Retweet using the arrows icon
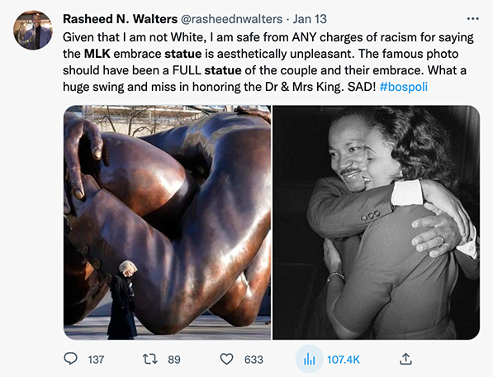 [150, 359]
